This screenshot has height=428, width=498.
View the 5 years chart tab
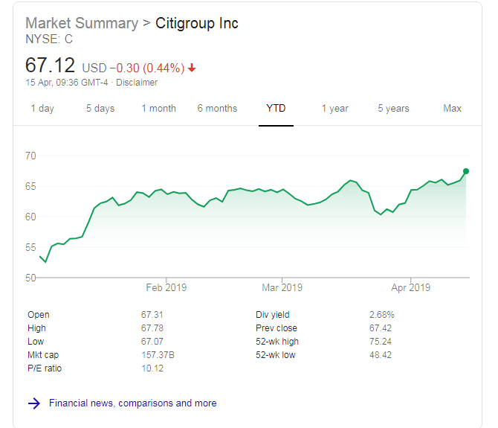[x=393, y=109]
